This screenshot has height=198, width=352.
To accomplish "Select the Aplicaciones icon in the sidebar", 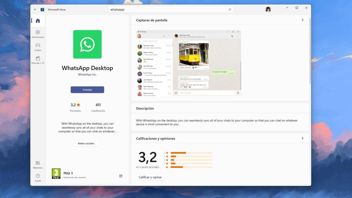I will pos(37,33).
